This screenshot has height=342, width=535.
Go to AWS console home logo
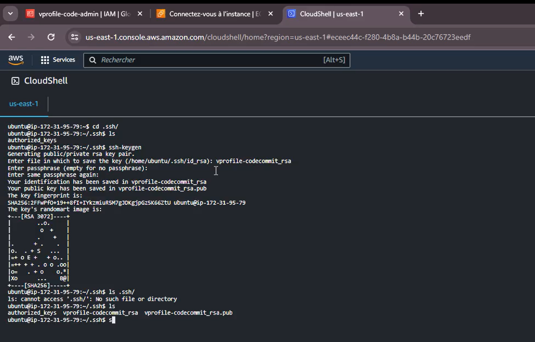point(16,60)
